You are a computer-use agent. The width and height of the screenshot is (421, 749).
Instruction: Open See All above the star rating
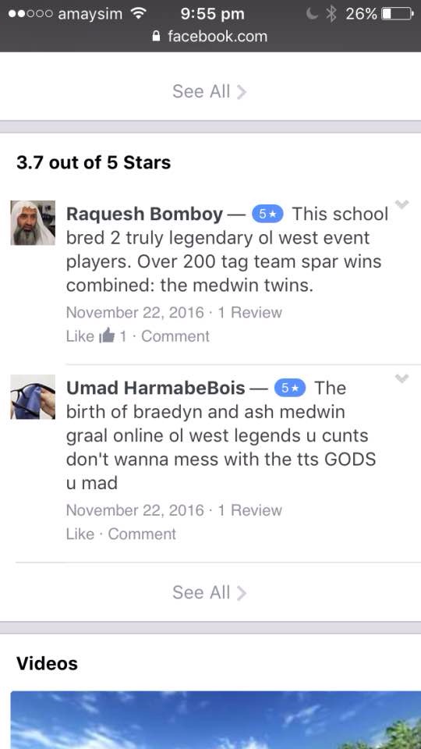click(210, 91)
